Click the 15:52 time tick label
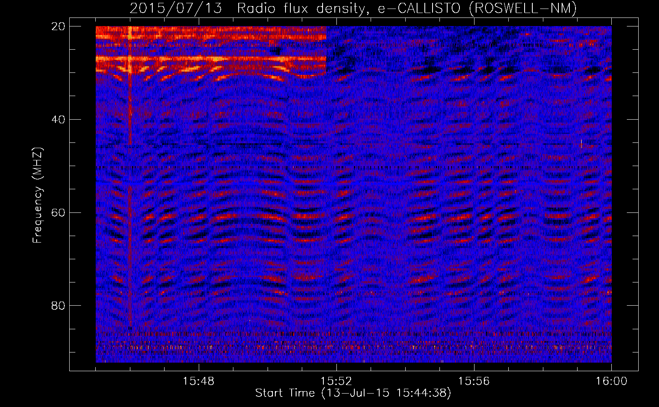Image resolution: width=659 pixels, height=407 pixels. pyautogui.click(x=336, y=381)
